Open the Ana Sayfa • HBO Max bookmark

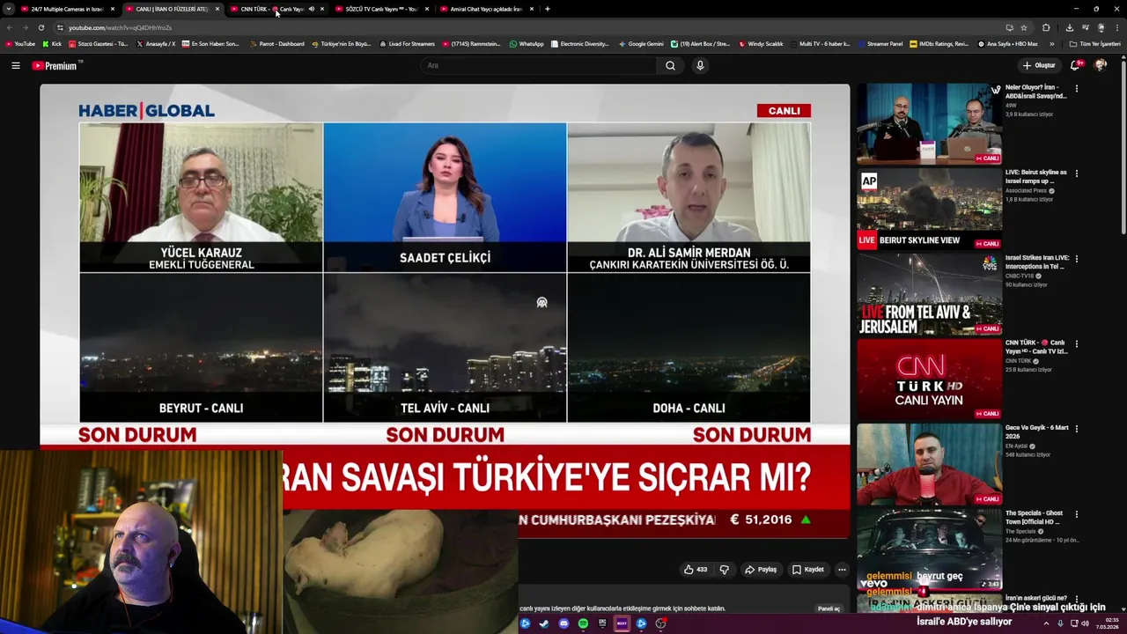pyautogui.click(x=1008, y=44)
